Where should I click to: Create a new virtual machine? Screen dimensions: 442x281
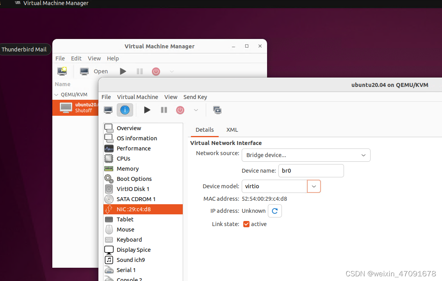click(x=62, y=71)
